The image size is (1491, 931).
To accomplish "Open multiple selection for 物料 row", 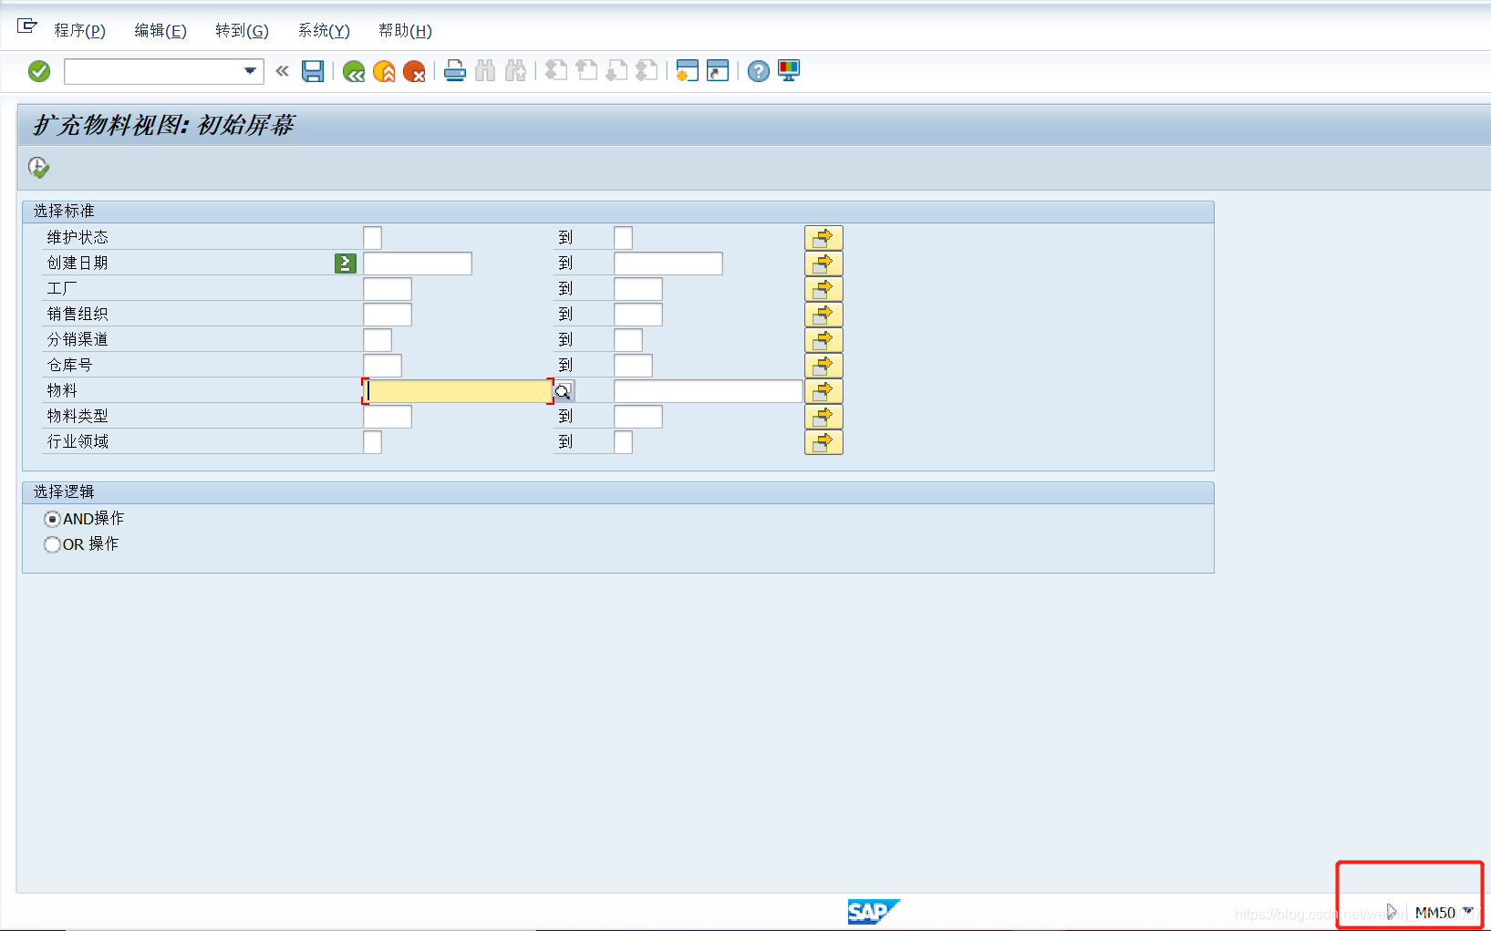I will 823,390.
